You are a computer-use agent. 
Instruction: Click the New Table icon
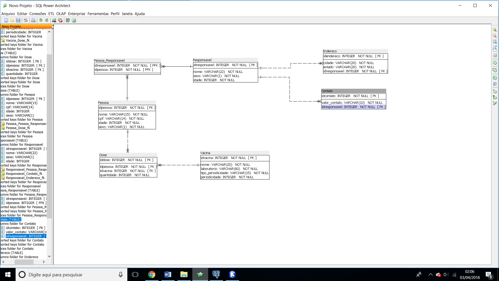pyautogui.click(x=495, y=63)
